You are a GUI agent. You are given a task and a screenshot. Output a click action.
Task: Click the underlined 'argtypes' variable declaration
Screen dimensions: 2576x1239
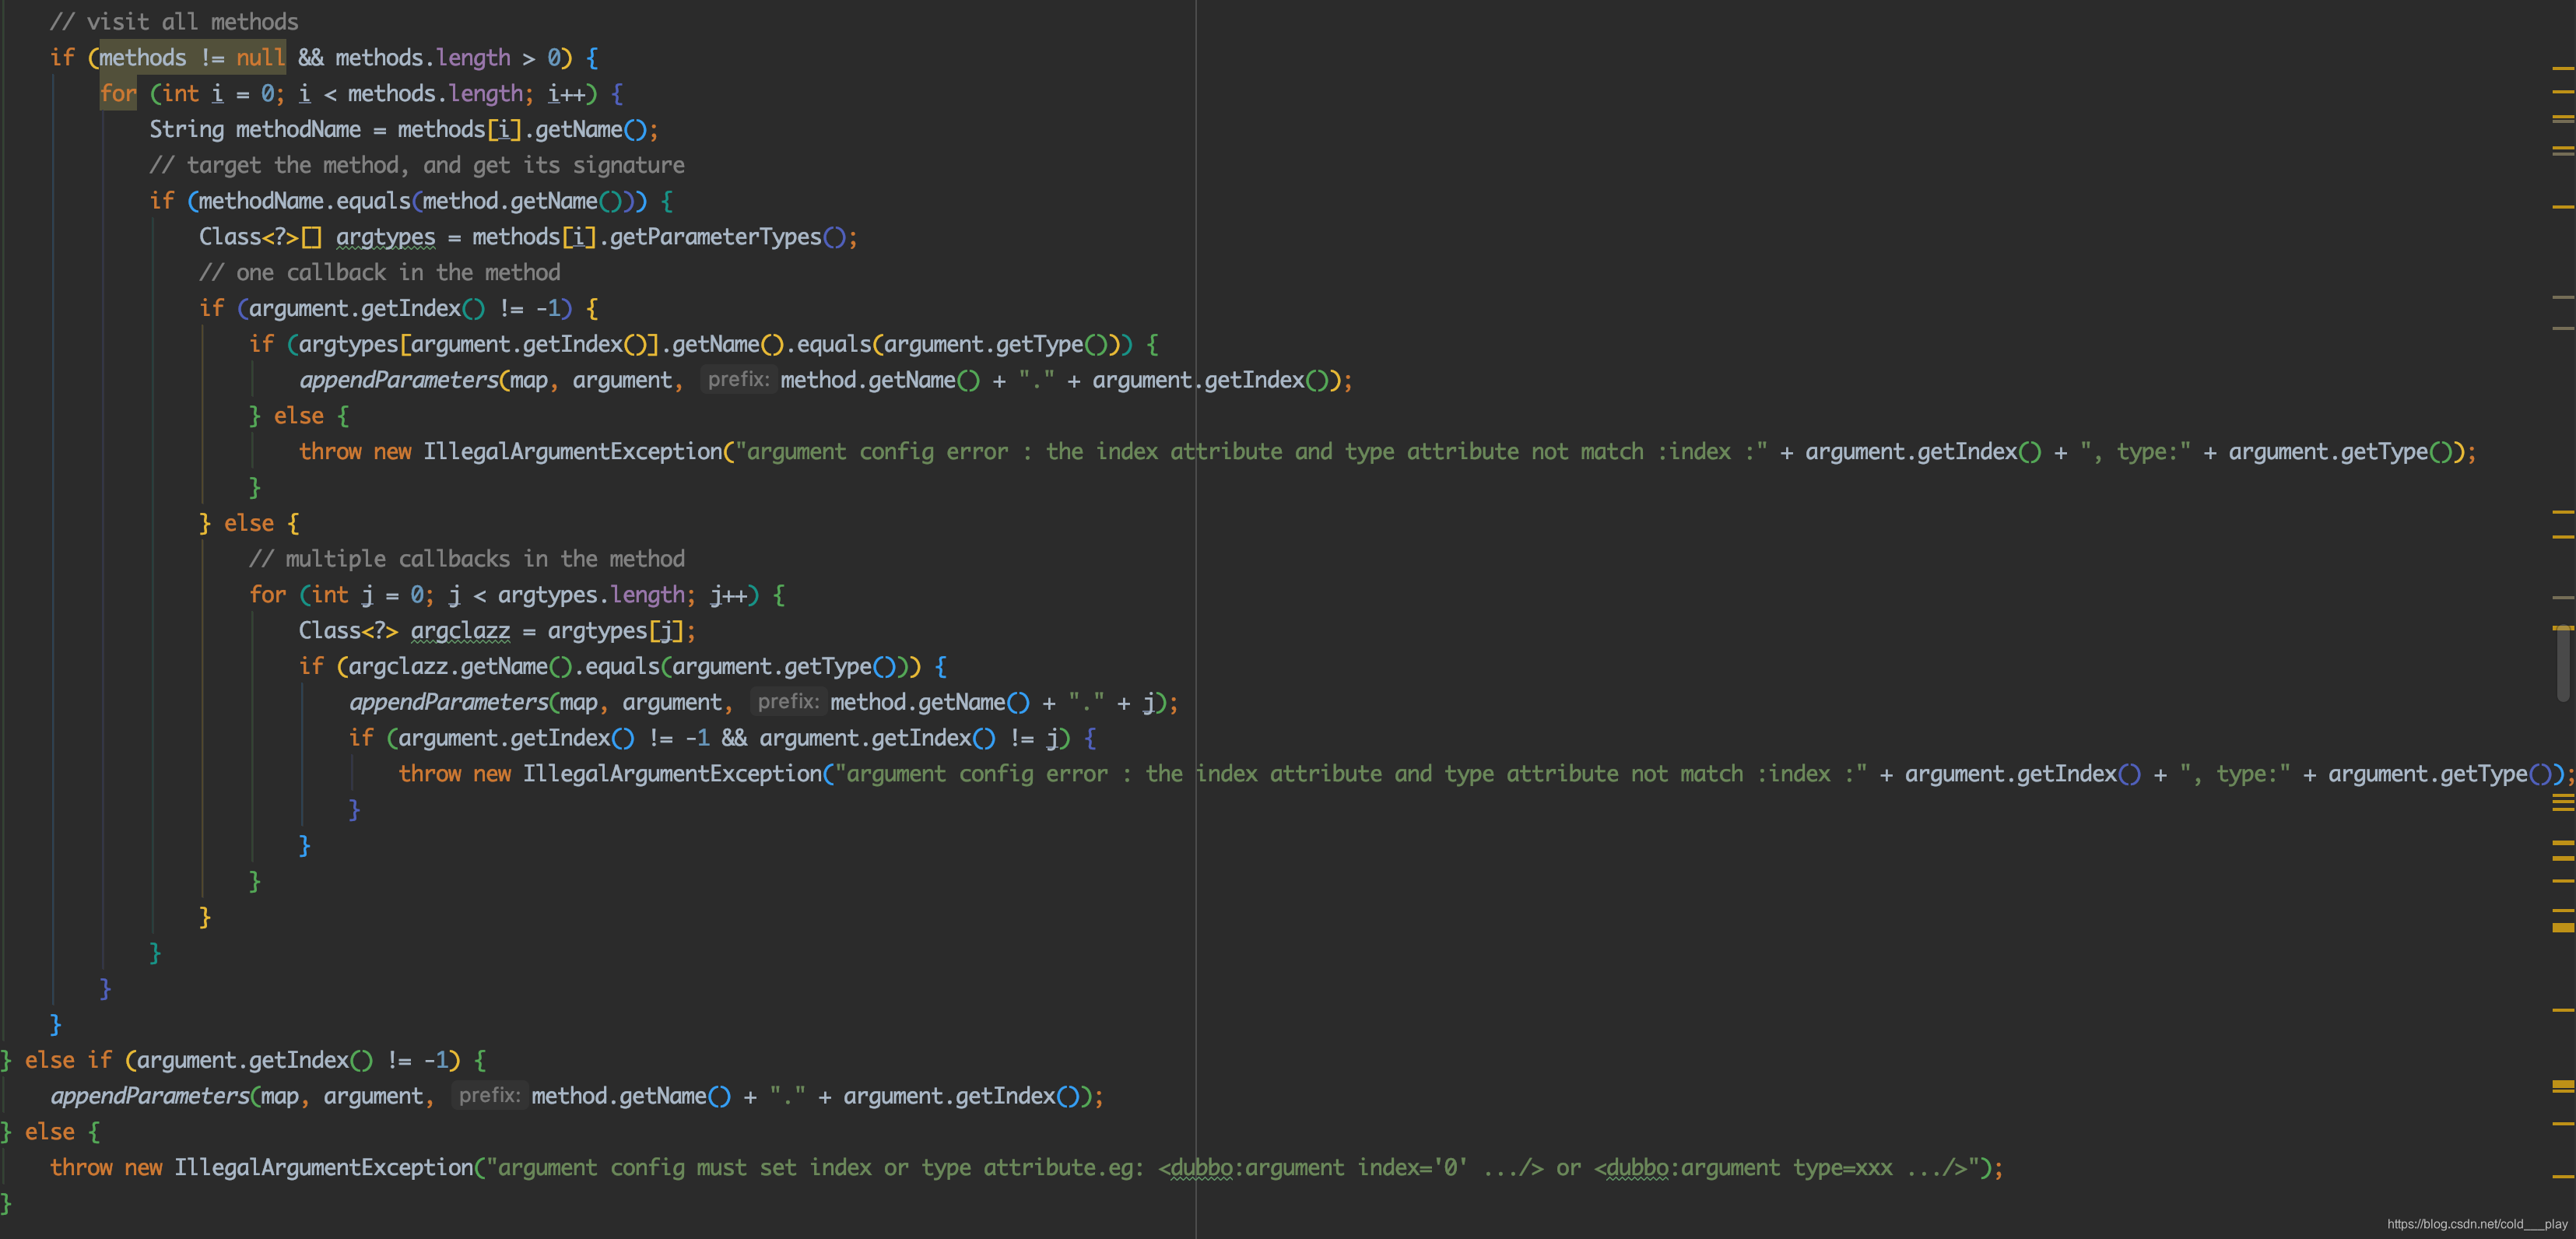click(x=385, y=237)
